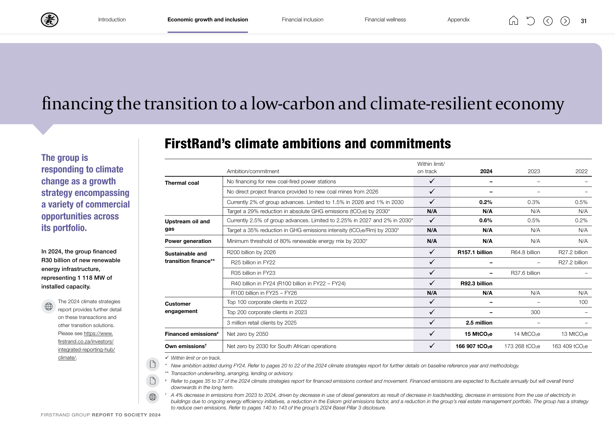Screen dimensions: 615x435
Task: Click 'R92.3 billion' in the table
Action: pos(476,284)
